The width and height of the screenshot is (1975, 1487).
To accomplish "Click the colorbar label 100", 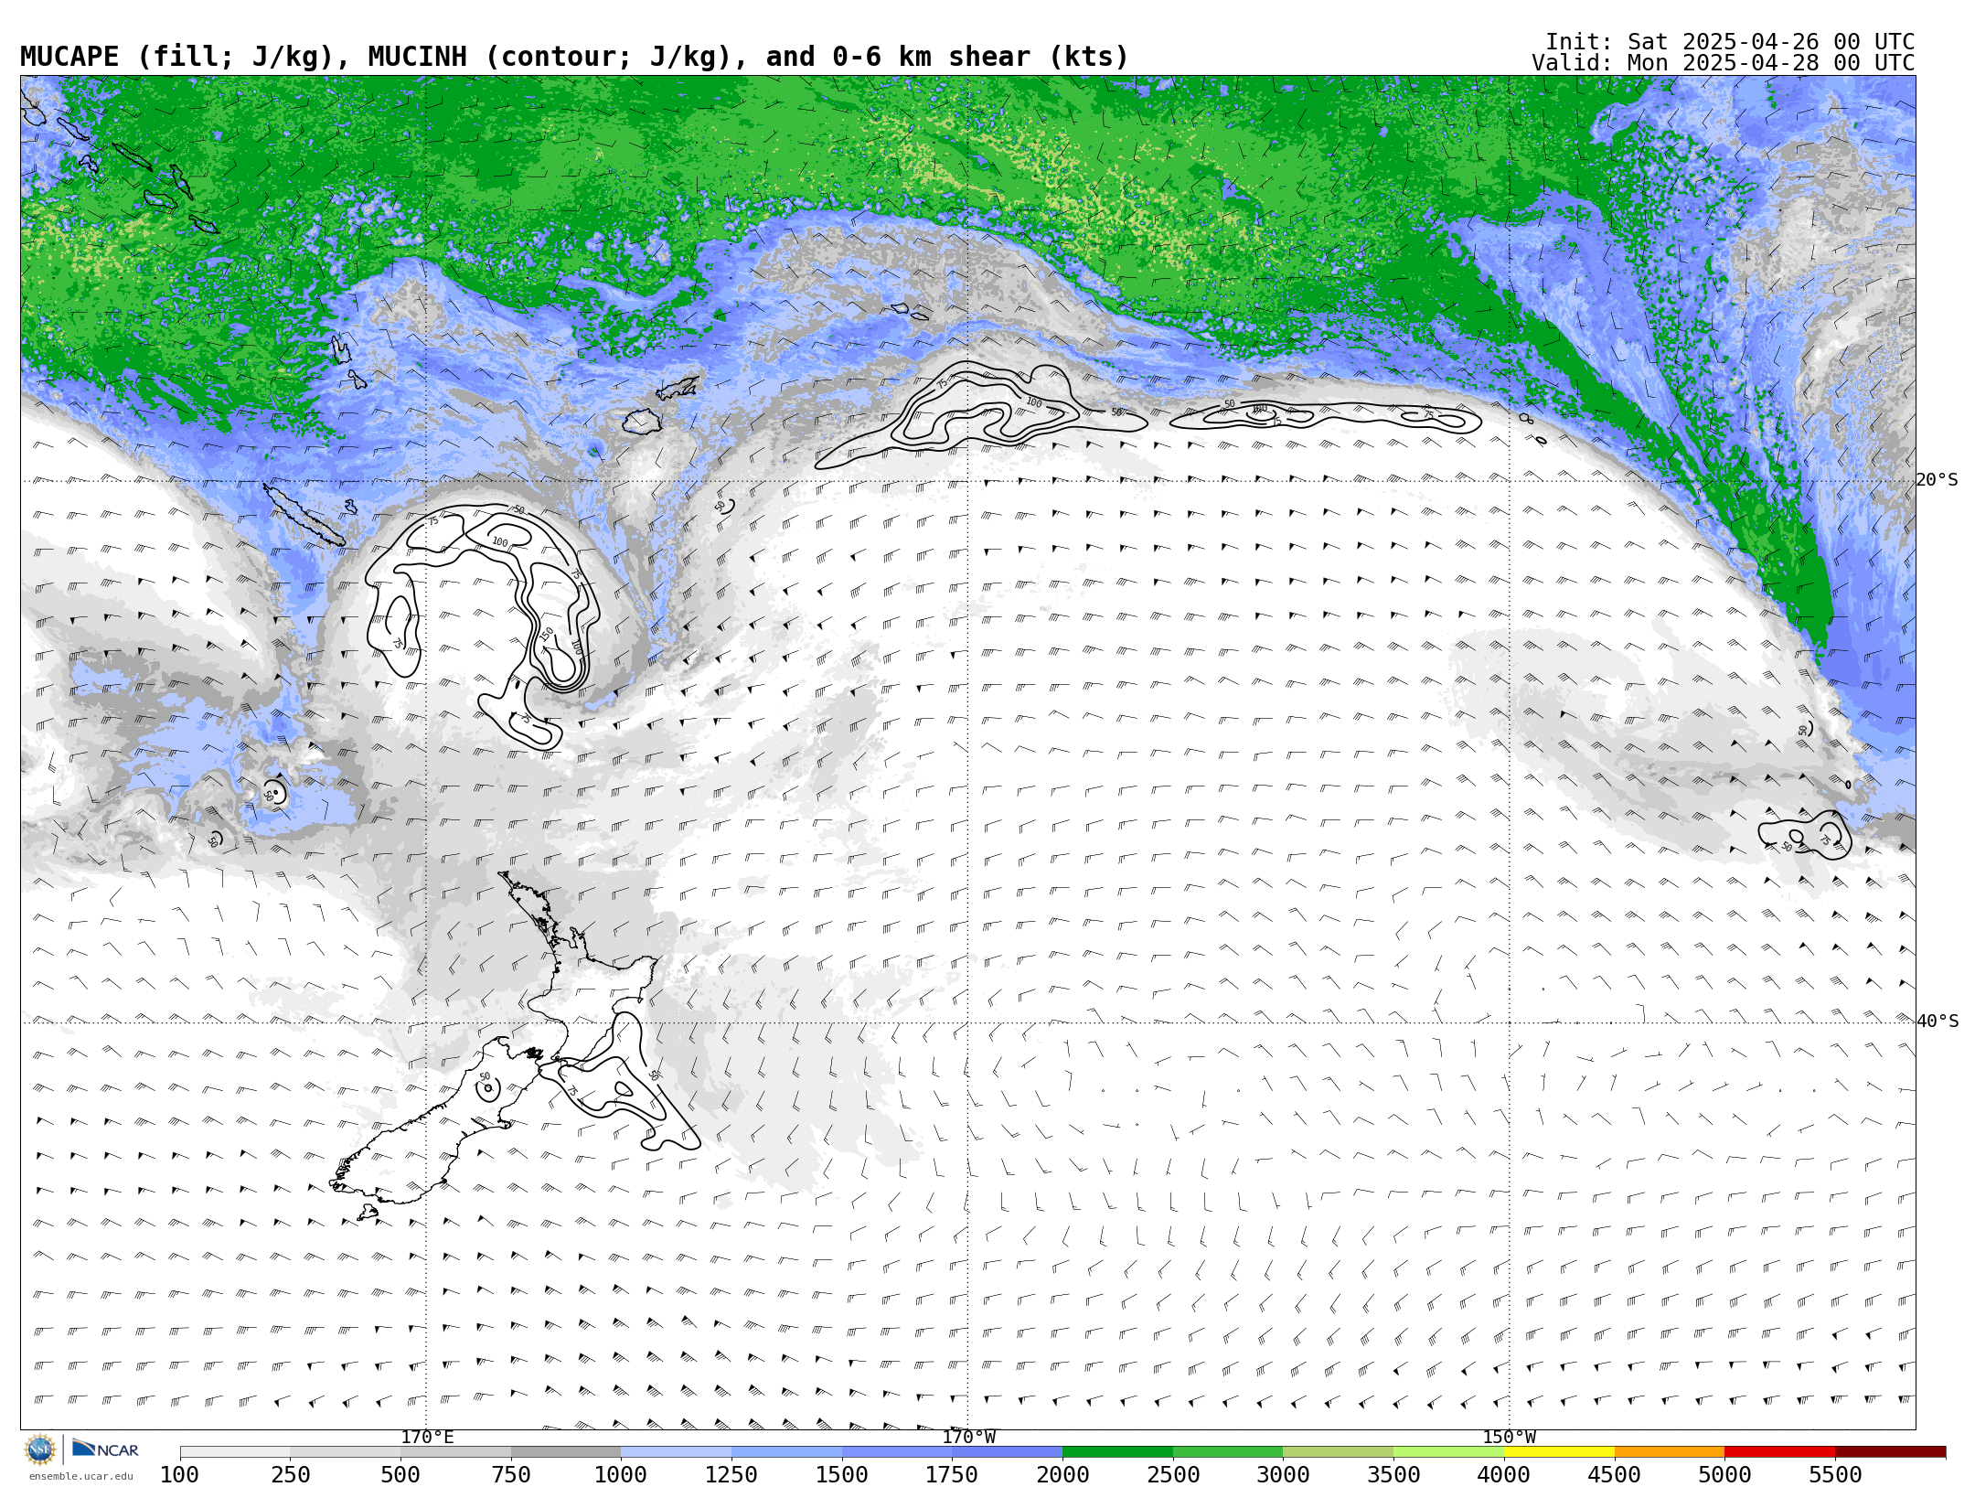I will pyautogui.click(x=179, y=1475).
